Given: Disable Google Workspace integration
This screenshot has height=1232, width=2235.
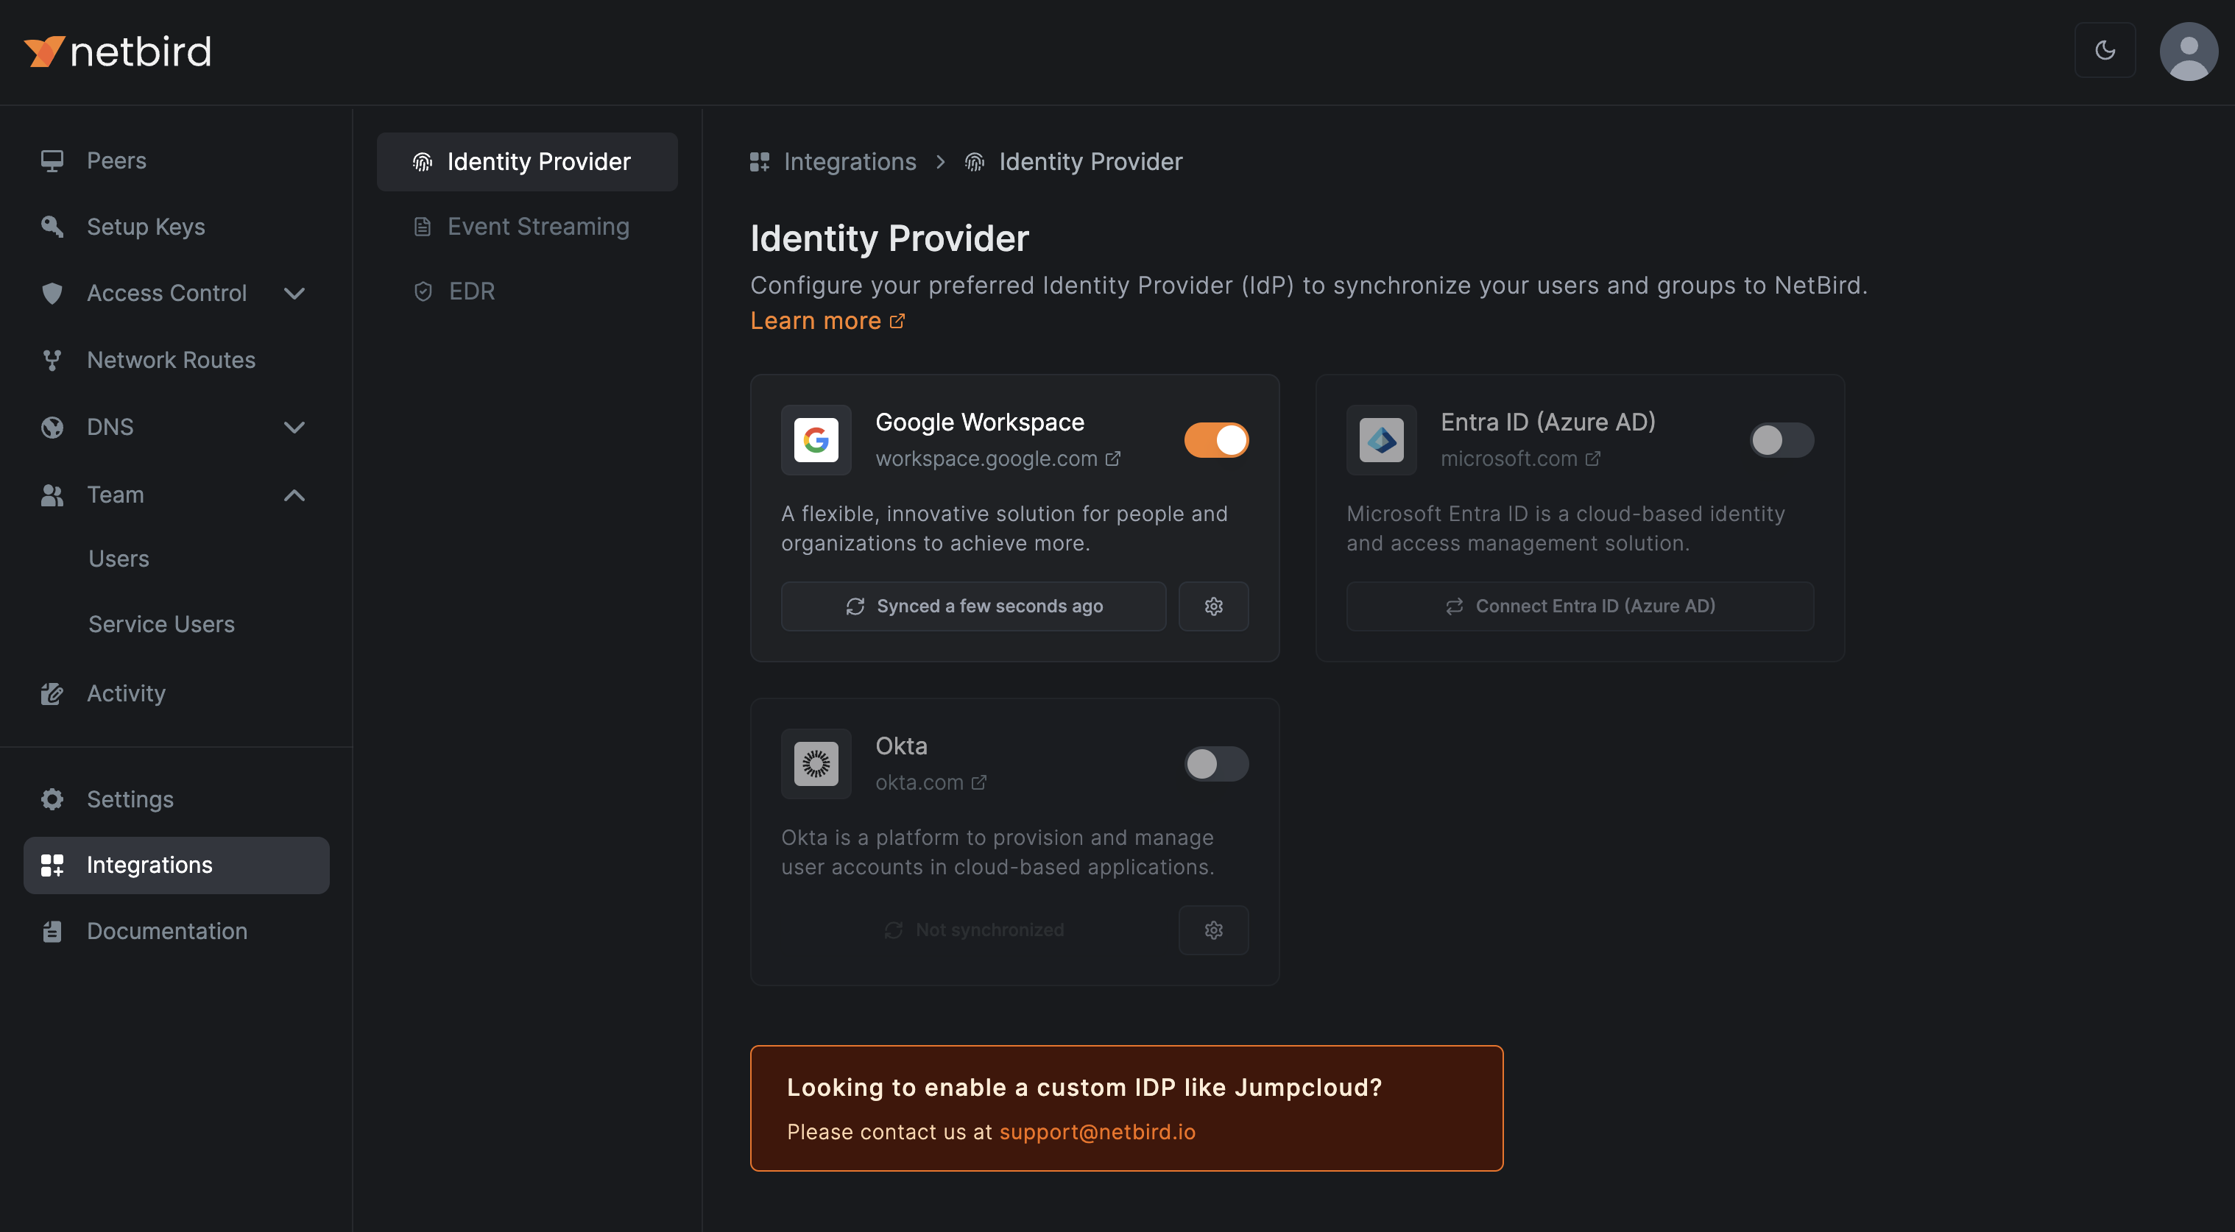Looking at the screenshot, I should click(1215, 440).
